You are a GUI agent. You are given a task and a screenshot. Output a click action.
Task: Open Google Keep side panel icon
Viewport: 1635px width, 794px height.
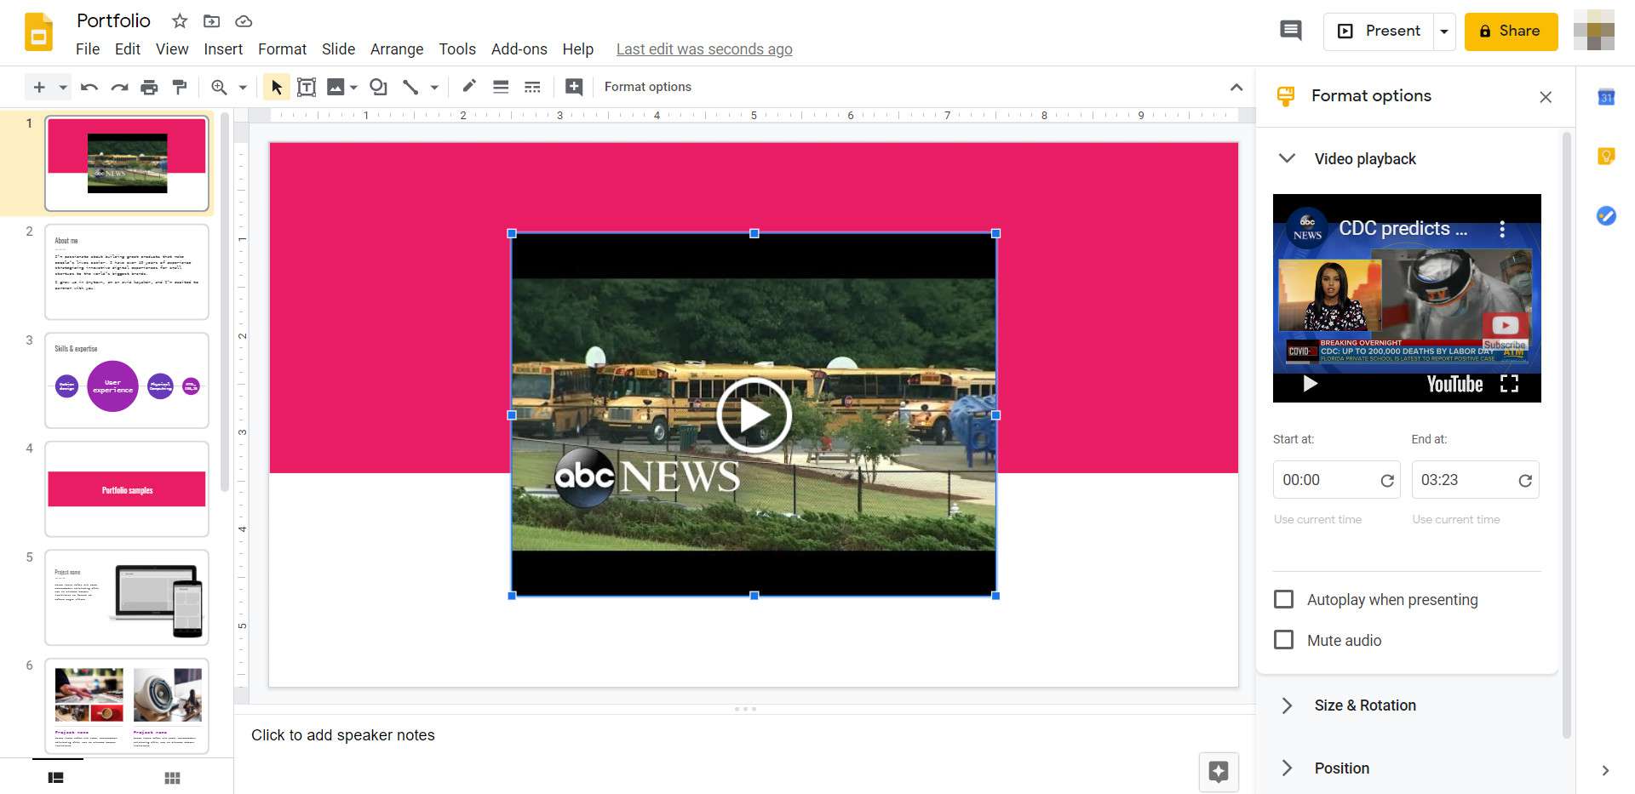[1606, 157]
